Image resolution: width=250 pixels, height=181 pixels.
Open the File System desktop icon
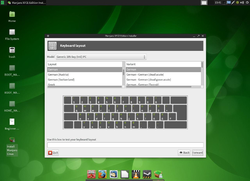[12, 32]
